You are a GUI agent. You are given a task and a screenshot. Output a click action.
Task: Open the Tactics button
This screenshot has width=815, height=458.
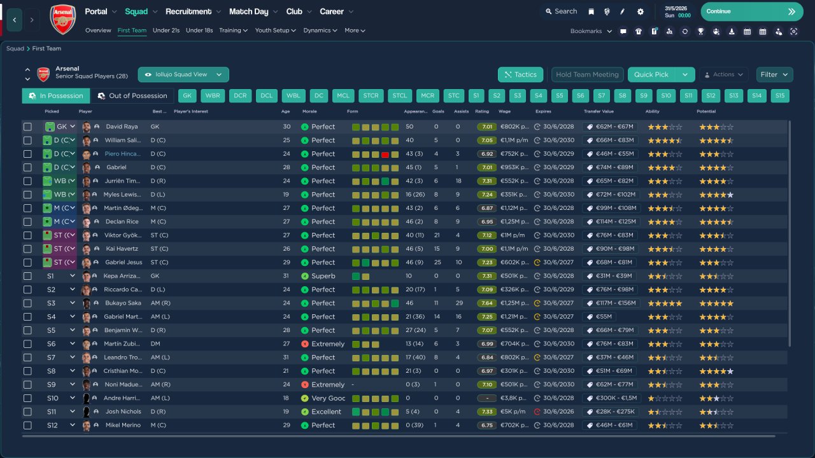click(x=520, y=74)
